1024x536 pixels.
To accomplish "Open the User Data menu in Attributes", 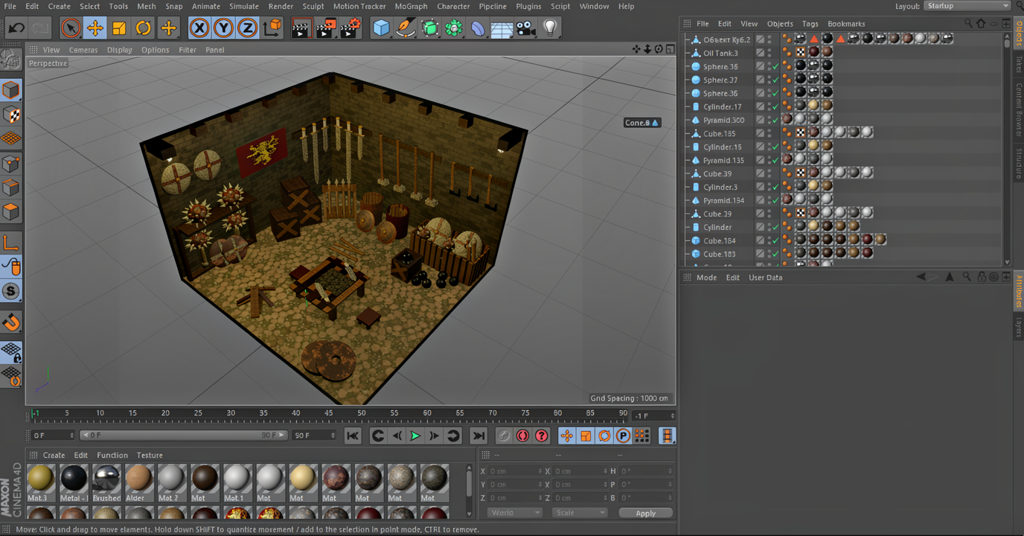I will (765, 278).
